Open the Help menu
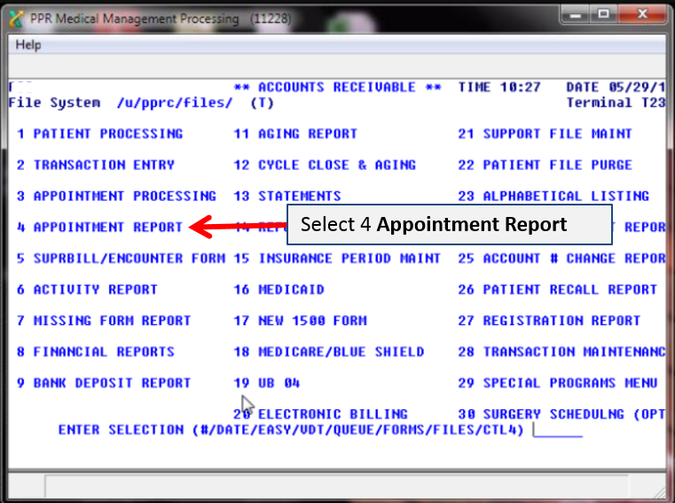675x503 pixels. click(x=28, y=45)
